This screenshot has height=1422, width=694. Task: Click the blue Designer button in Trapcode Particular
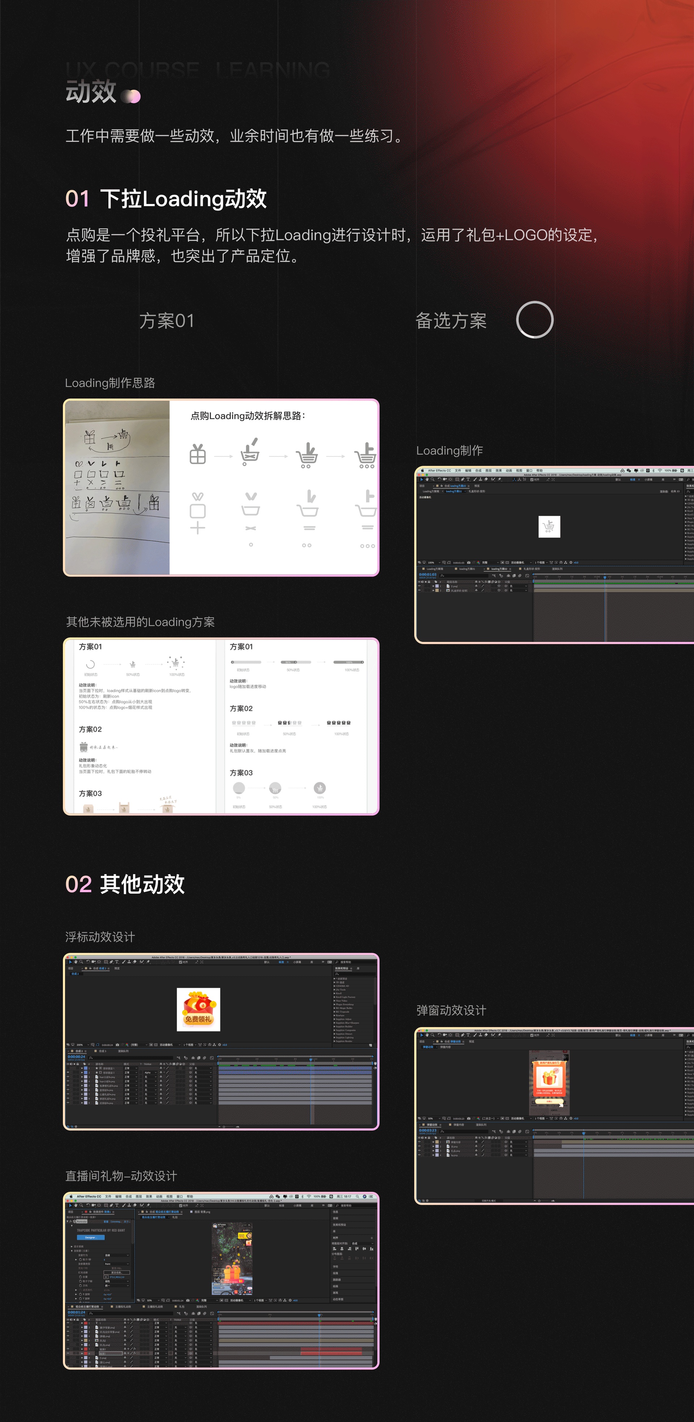pyautogui.click(x=91, y=1238)
